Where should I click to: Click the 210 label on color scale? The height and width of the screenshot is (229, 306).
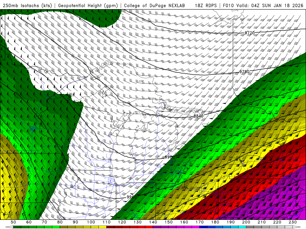(262, 222)
